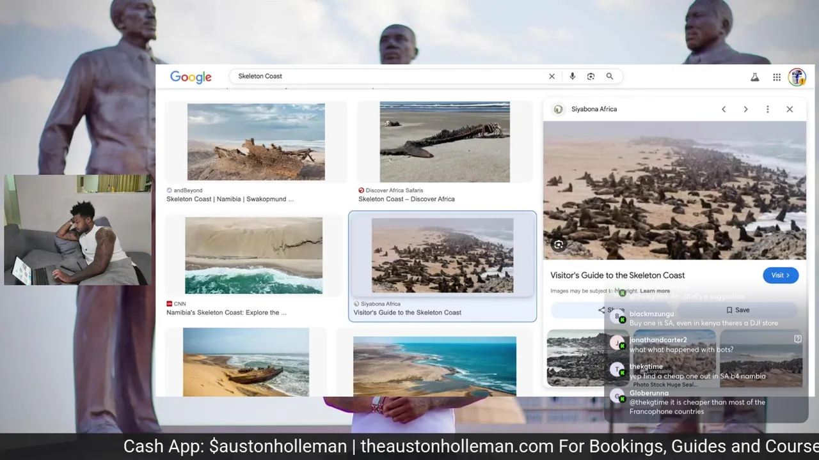Open the Google account profile avatar

797,77
